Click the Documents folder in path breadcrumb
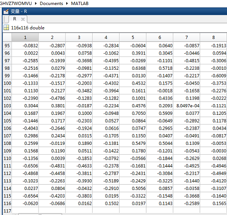 tap(51, 4)
